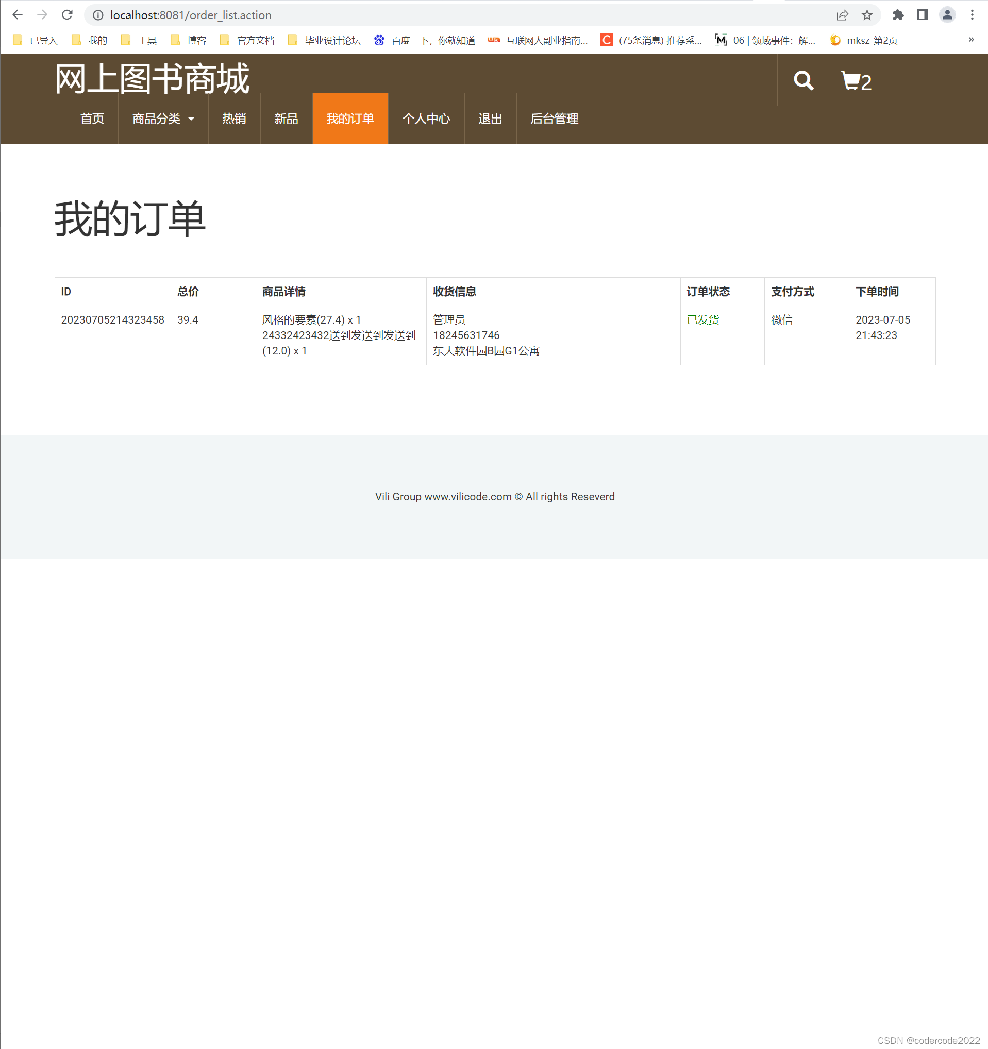
Task: Reload the order list page
Action: coord(68,15)
